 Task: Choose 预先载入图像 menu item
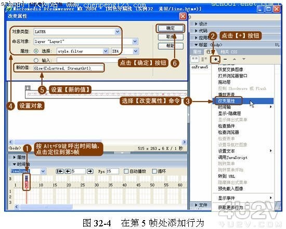point(230,188)
